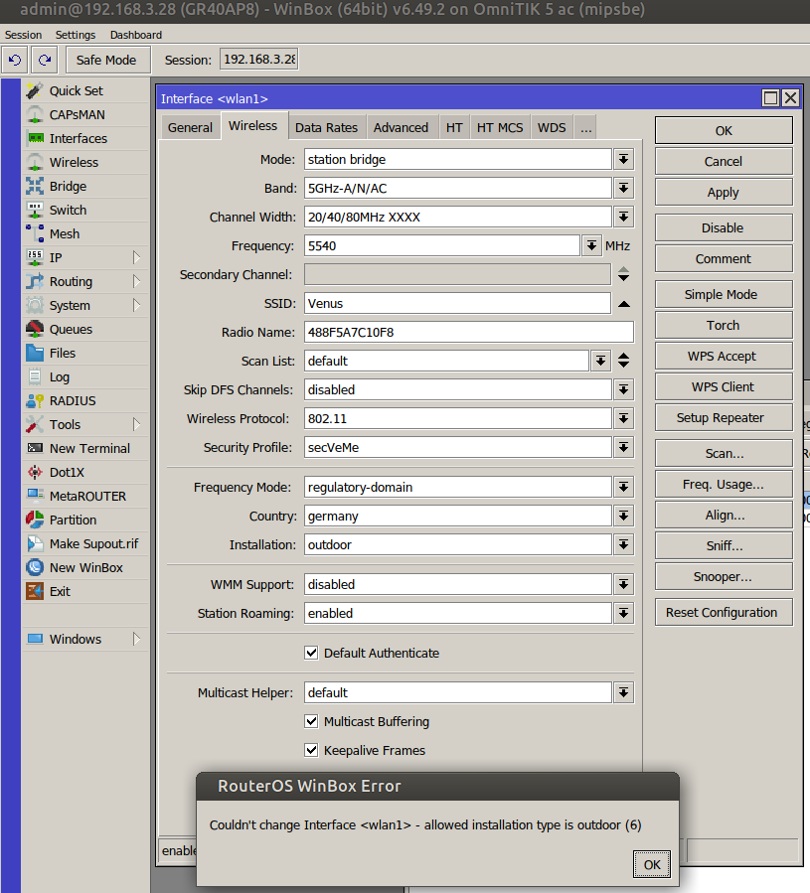Switch to the WDS tab
The height and width of the screenshot is (893, 810).
point(552,127)
